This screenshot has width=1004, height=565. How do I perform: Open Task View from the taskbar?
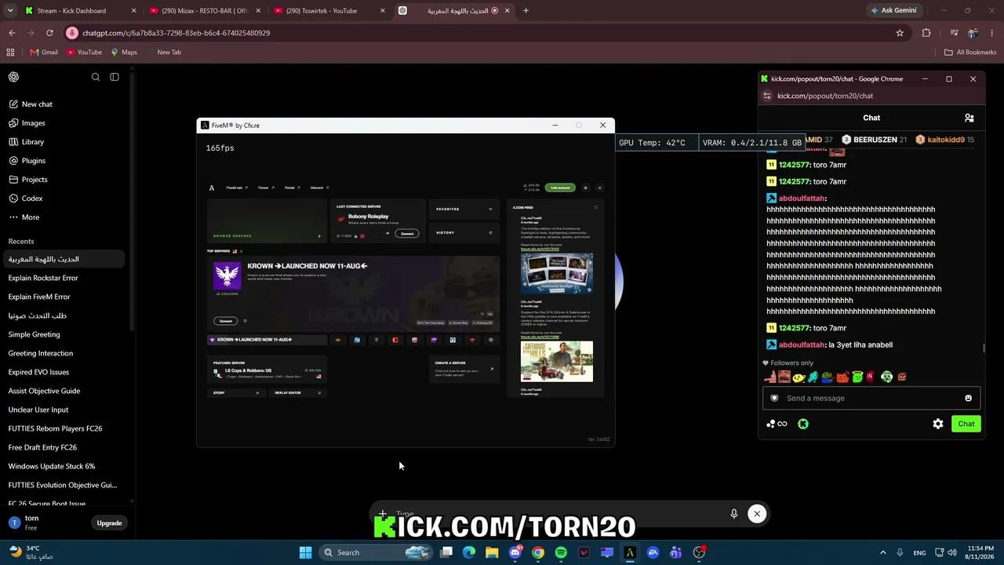(446, 552)
